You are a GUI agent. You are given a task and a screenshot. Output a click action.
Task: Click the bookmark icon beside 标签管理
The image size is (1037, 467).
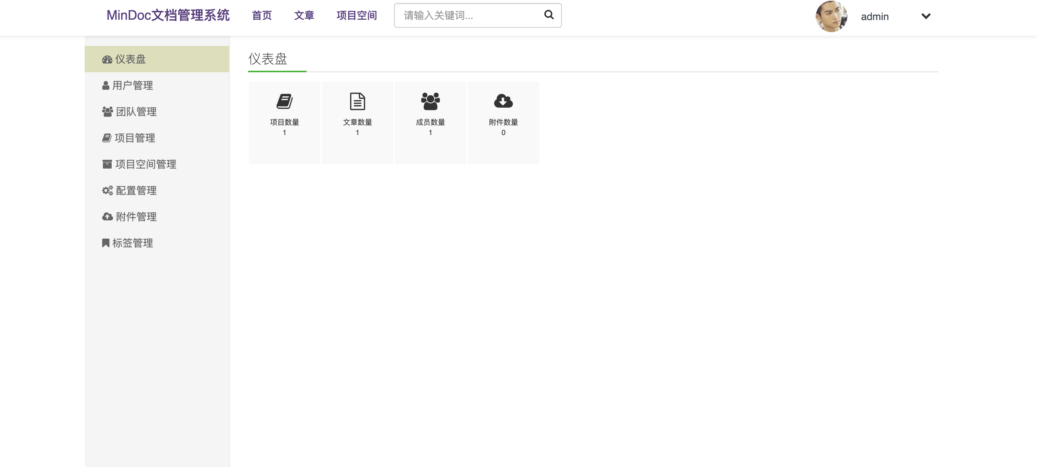coord(105,243)
